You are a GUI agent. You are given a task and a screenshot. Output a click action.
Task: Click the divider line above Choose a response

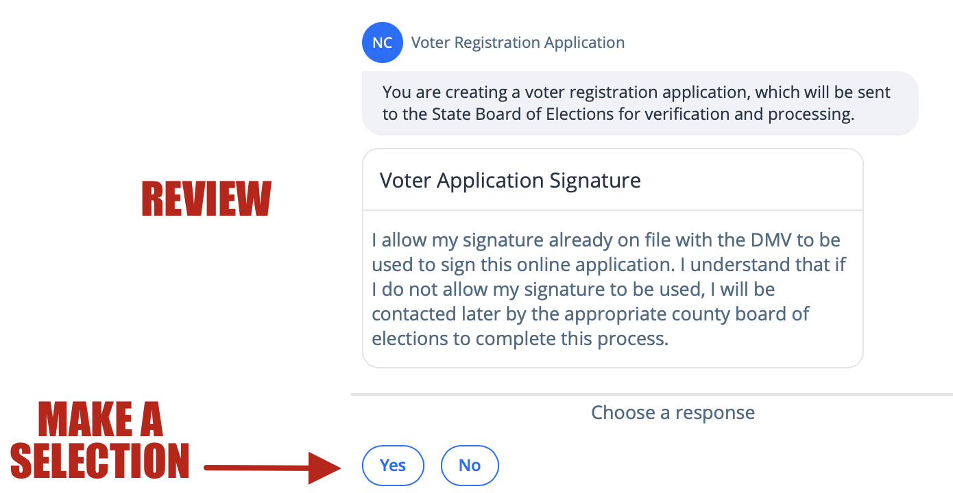[652, 394]
